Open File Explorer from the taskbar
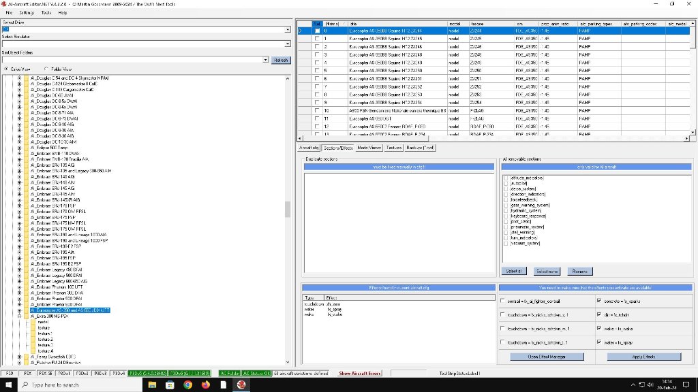This screenshot has width=698, height=392. click(x=152, y=385)
